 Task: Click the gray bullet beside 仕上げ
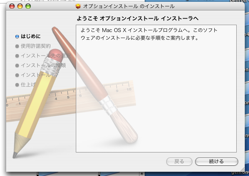[x=17, y=85]
